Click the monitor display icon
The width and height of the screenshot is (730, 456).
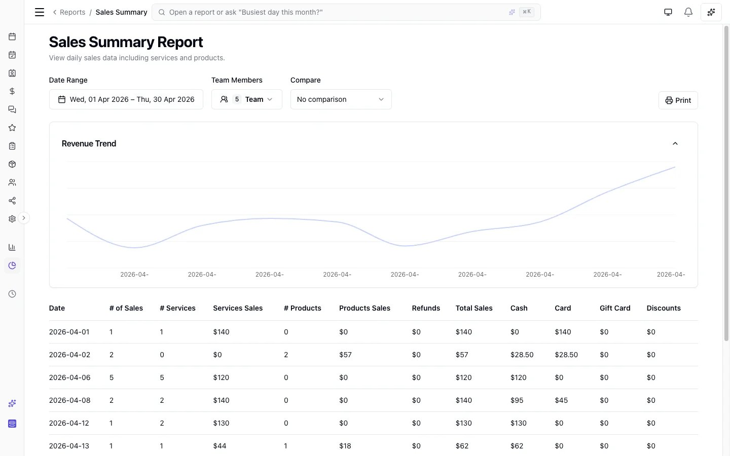[668, 12]
